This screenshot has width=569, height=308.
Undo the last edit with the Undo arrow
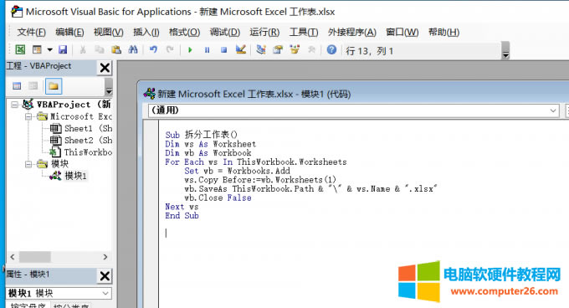(153, 49)
